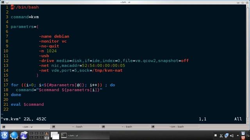The height and width of the screenshot is (140, 250).
Task: Launch the blue globe with gear icon
Action: pos(14,135)
